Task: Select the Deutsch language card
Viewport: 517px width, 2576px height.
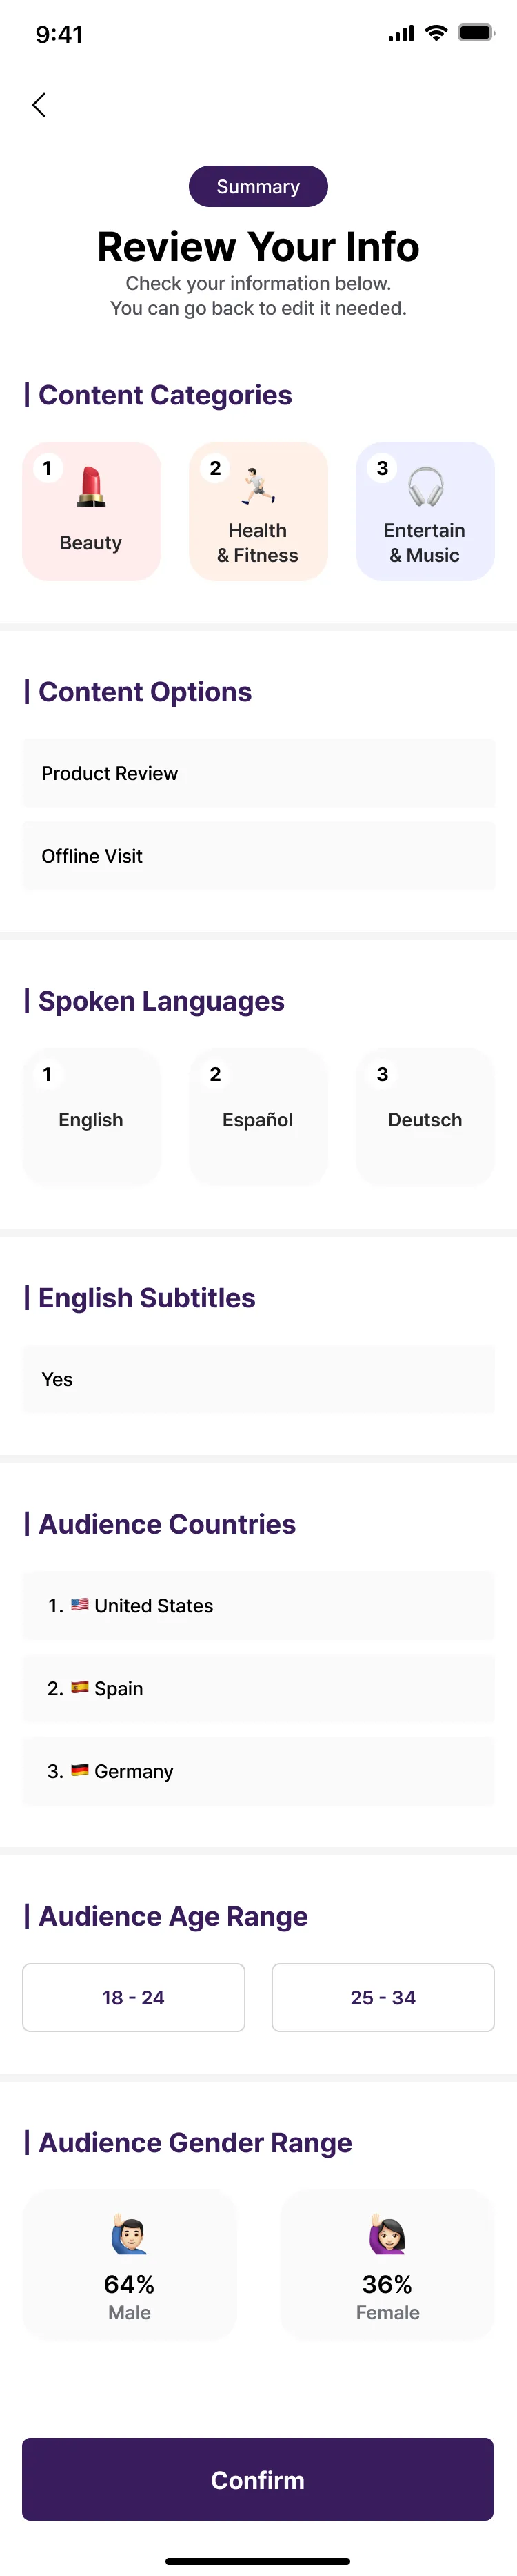Action: click(425, 1117)
